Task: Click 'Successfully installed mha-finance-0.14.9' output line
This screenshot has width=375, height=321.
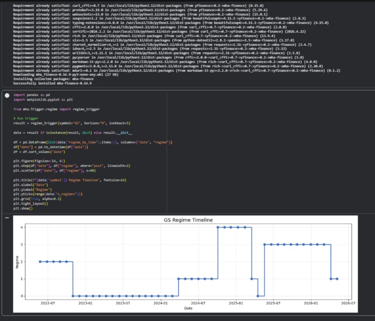Action: point(53,83)
